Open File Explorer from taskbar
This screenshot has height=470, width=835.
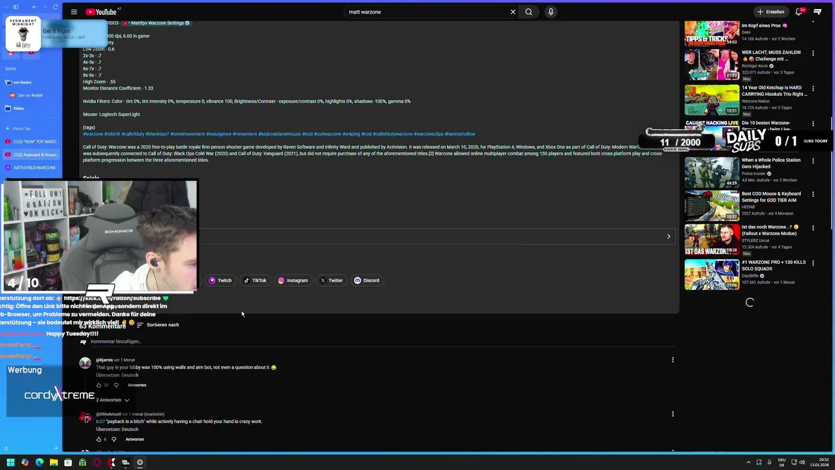tap(53, 462)
